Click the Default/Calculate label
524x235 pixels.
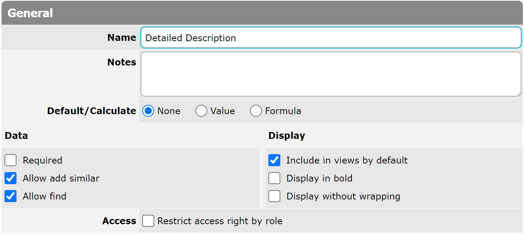tap(92, 111)
